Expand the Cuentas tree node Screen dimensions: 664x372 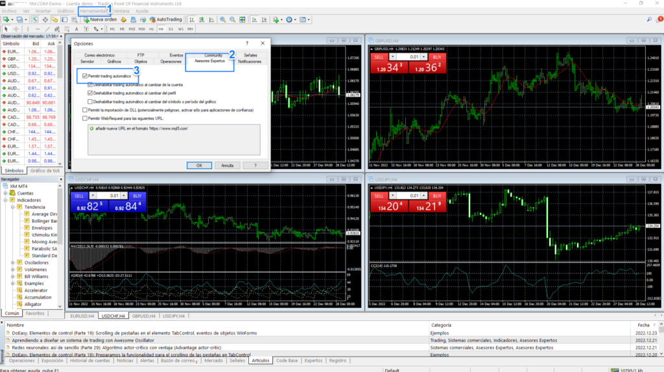6,193
